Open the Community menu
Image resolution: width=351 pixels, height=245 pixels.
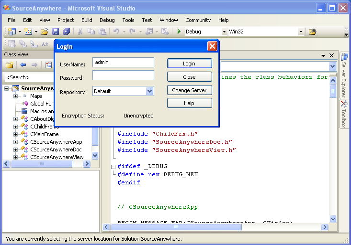[198, 20]
